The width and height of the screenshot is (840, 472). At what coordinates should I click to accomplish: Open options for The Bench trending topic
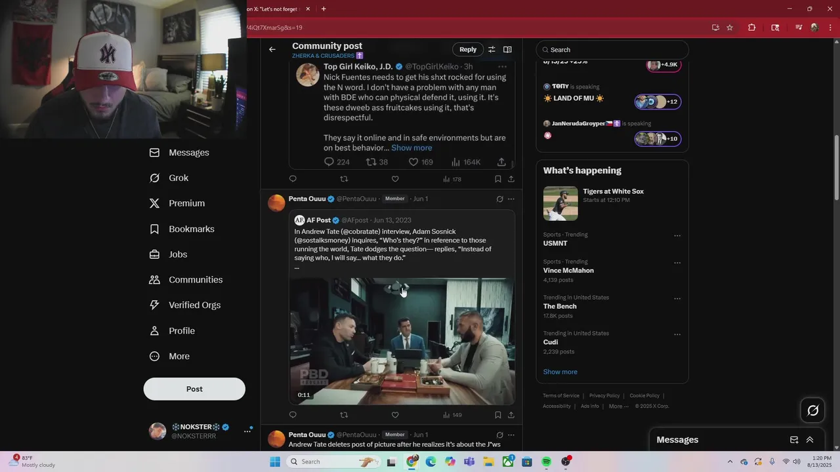[x=677, y=299]
